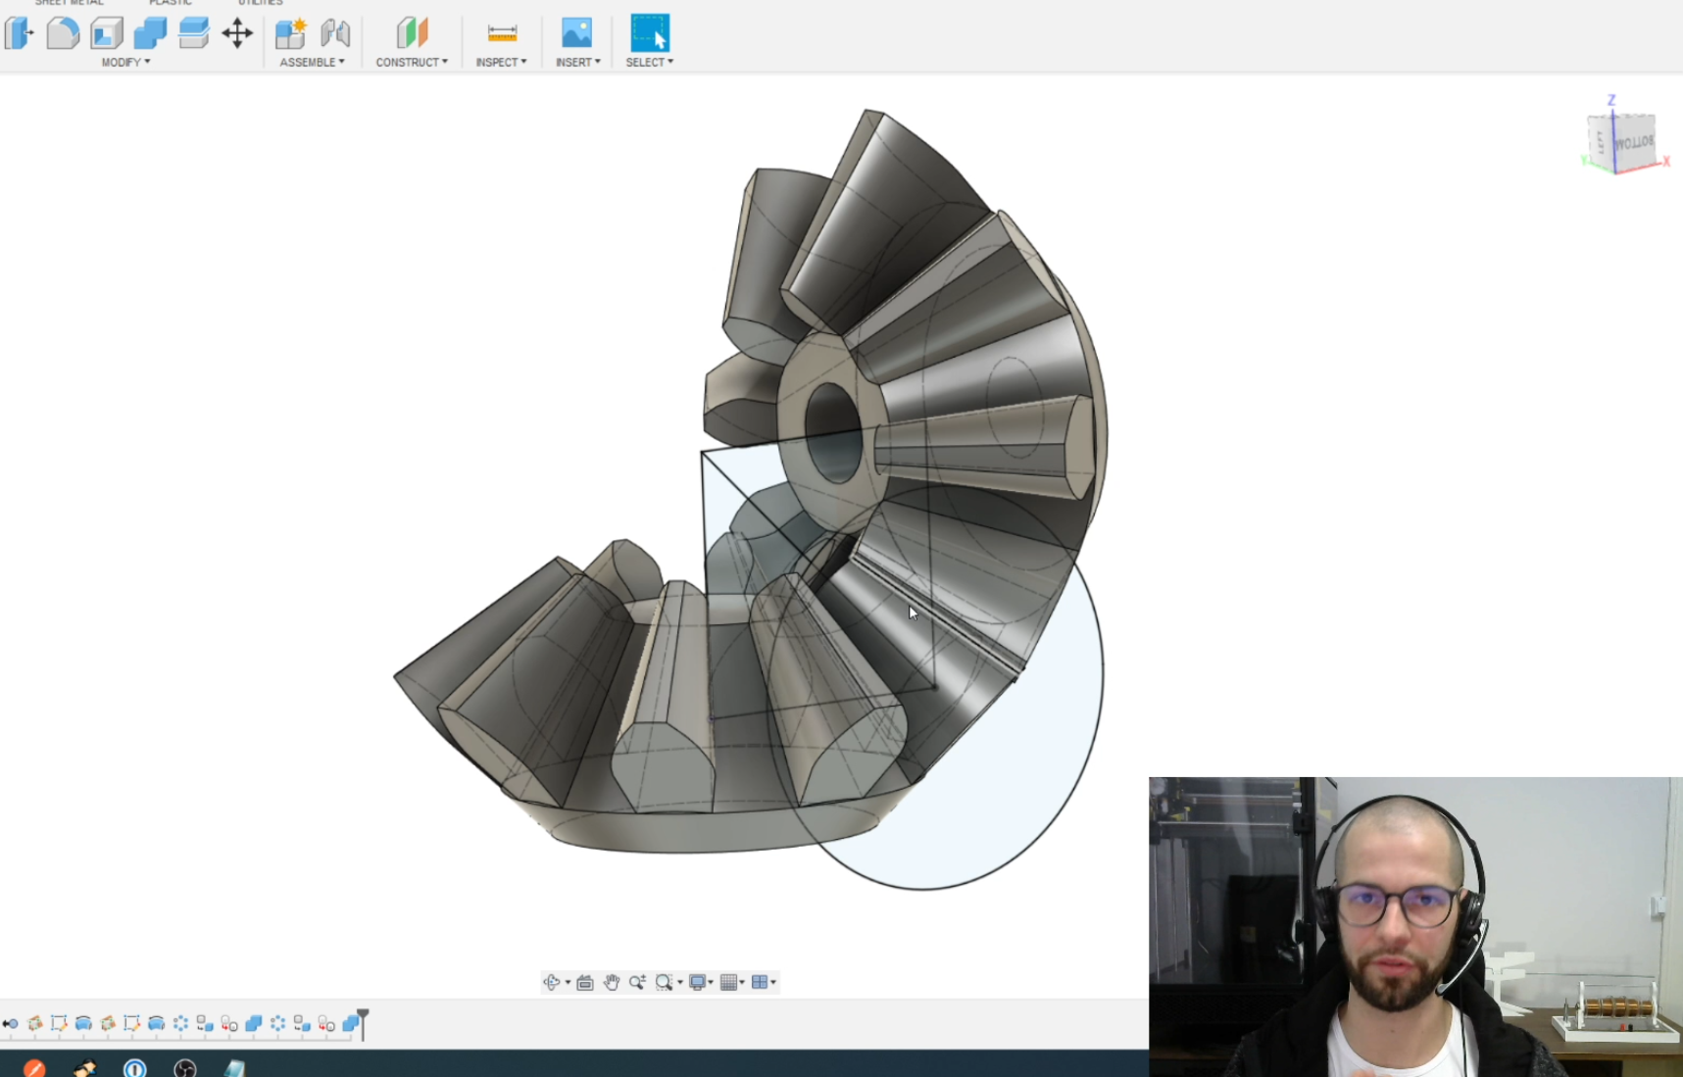
Task: Open the Measure tool under Inspect
Action: [502, 33]
